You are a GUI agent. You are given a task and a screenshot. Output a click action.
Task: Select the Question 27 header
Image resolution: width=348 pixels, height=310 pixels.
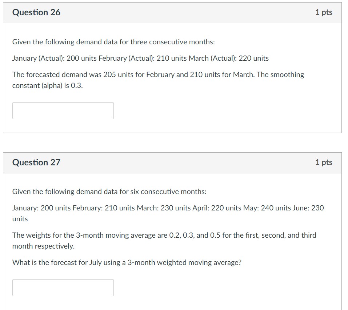pyautogui.click(x=36, y=162)
